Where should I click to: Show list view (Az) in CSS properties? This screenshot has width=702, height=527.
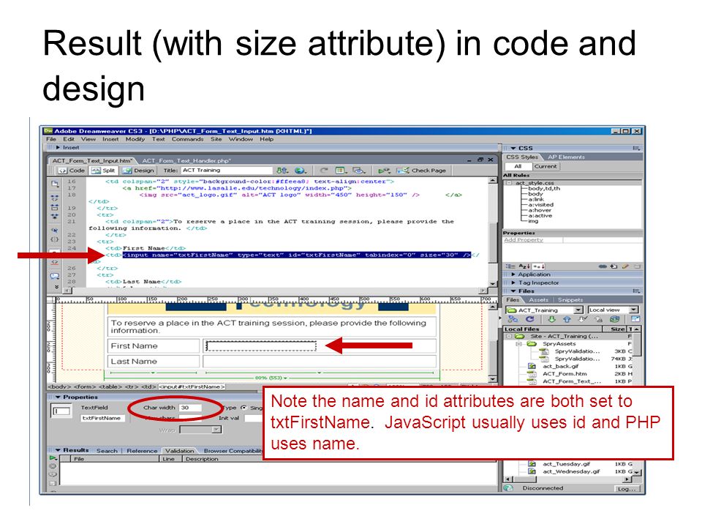pyautogui.click(x=524, y=266)
